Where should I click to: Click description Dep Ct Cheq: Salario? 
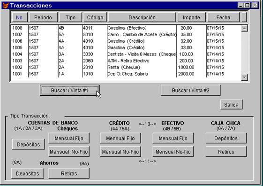(128, 74)
